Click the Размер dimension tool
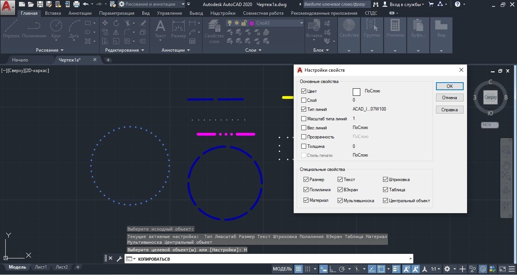Image resolution: width=517 pixels, height=275 pixels. (x=178, y=29)
